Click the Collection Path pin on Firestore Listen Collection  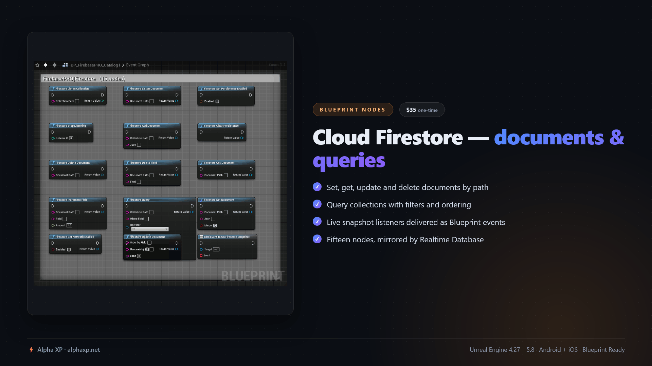coord(53,101)
